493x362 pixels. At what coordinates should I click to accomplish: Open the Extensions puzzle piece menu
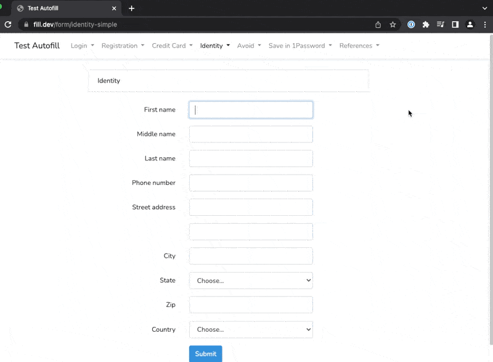pyautogui.click(x=426, y=25)
